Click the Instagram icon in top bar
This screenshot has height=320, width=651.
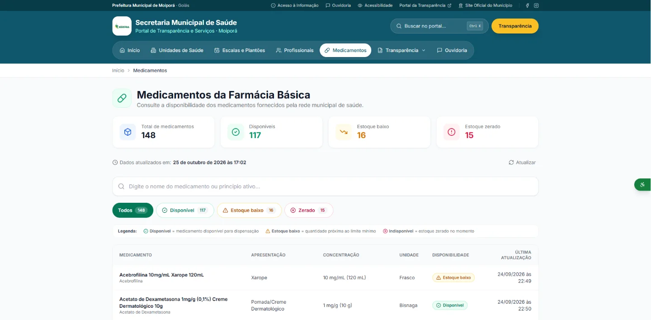[536, 5]
